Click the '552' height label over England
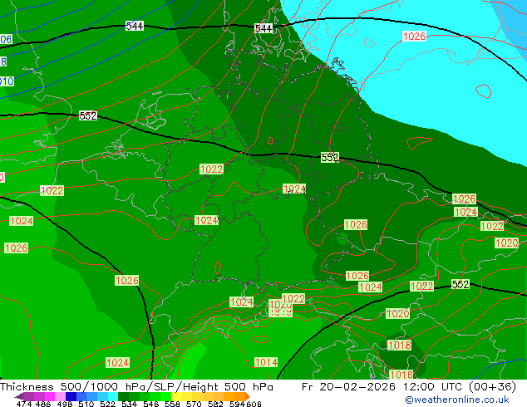The height and width of the screenshot is (407, 527). pyautogui.click(x=88, y=115)
